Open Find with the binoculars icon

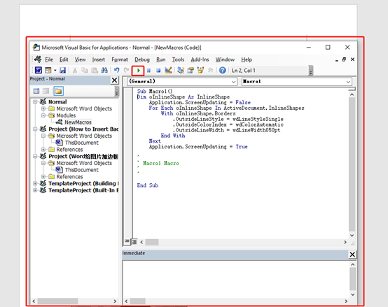(x=104, y=71)
